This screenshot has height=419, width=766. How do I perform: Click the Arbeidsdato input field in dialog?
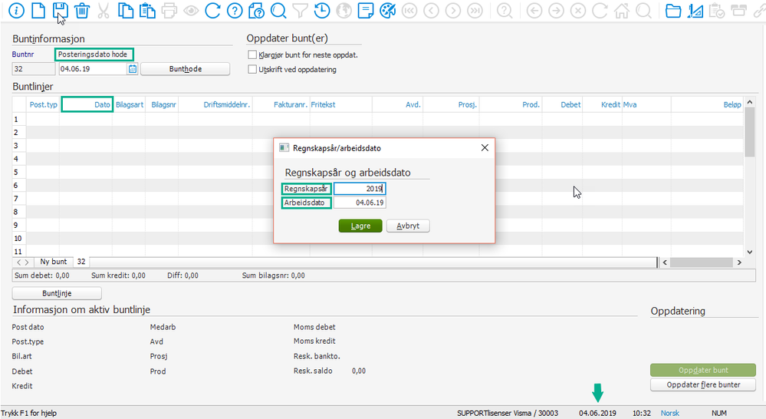[360, 203]
